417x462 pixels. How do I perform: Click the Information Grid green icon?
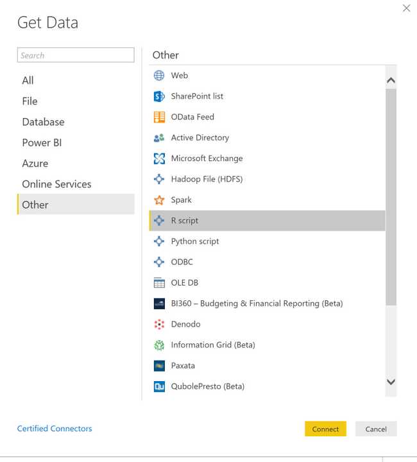[159, 345]
